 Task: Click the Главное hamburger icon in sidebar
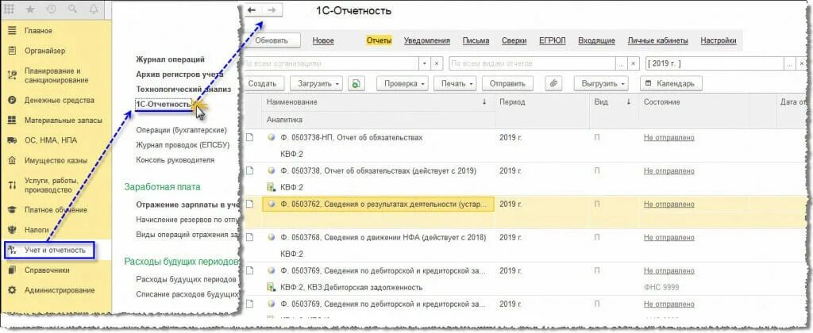coord(12,31)
